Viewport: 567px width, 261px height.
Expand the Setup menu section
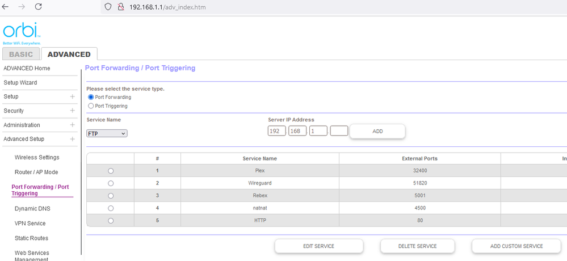72,96
